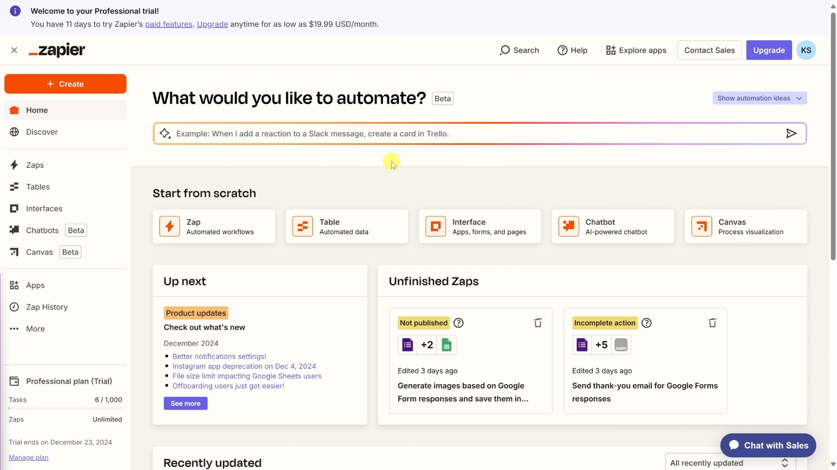The height and width of the screenshot is (470, 837).
Task: Open Apps from the sidebar
Action: 65,285
